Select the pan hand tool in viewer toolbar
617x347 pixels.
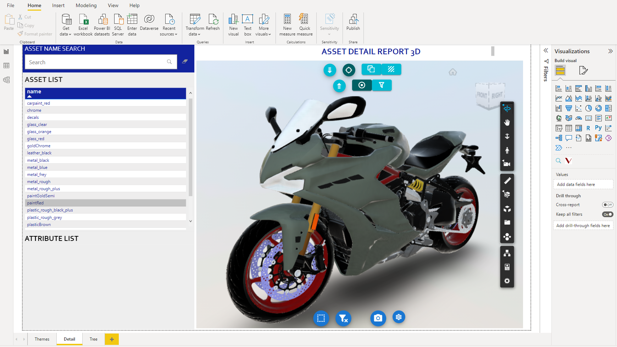tap(507, 122)
